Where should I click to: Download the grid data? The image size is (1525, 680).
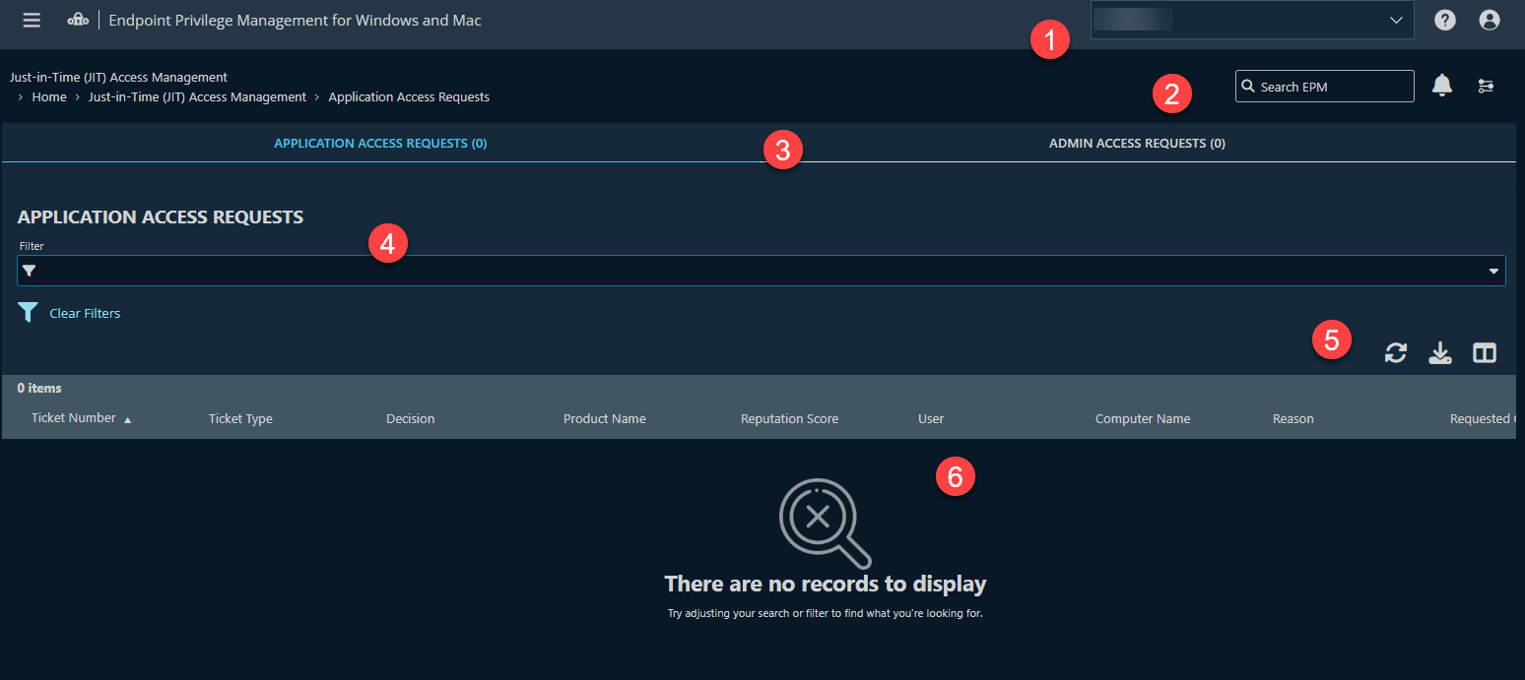point(1440,353)
